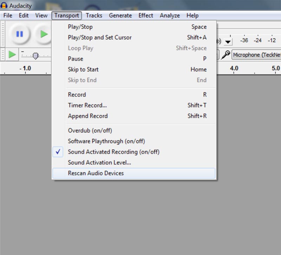
Task: Choose Skip to Start in the menu
Action: click(83, 70)
